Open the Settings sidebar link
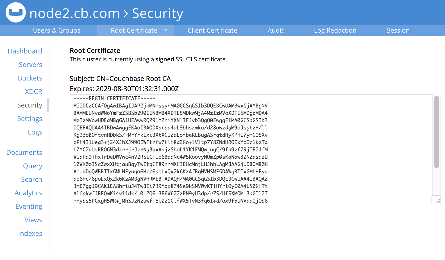Screen dimensions: 445x260 (x=30, y=119)
